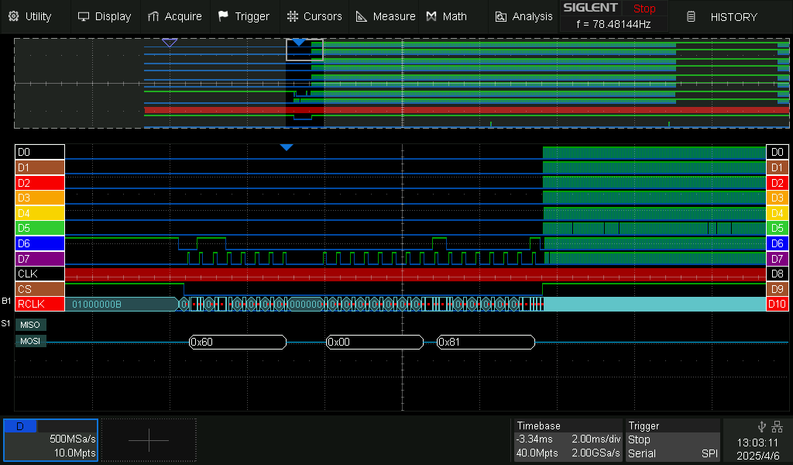This screenshot has width=793, height=465.
Task: Select the D0 digital channel label on left
Action: (39, 153)
